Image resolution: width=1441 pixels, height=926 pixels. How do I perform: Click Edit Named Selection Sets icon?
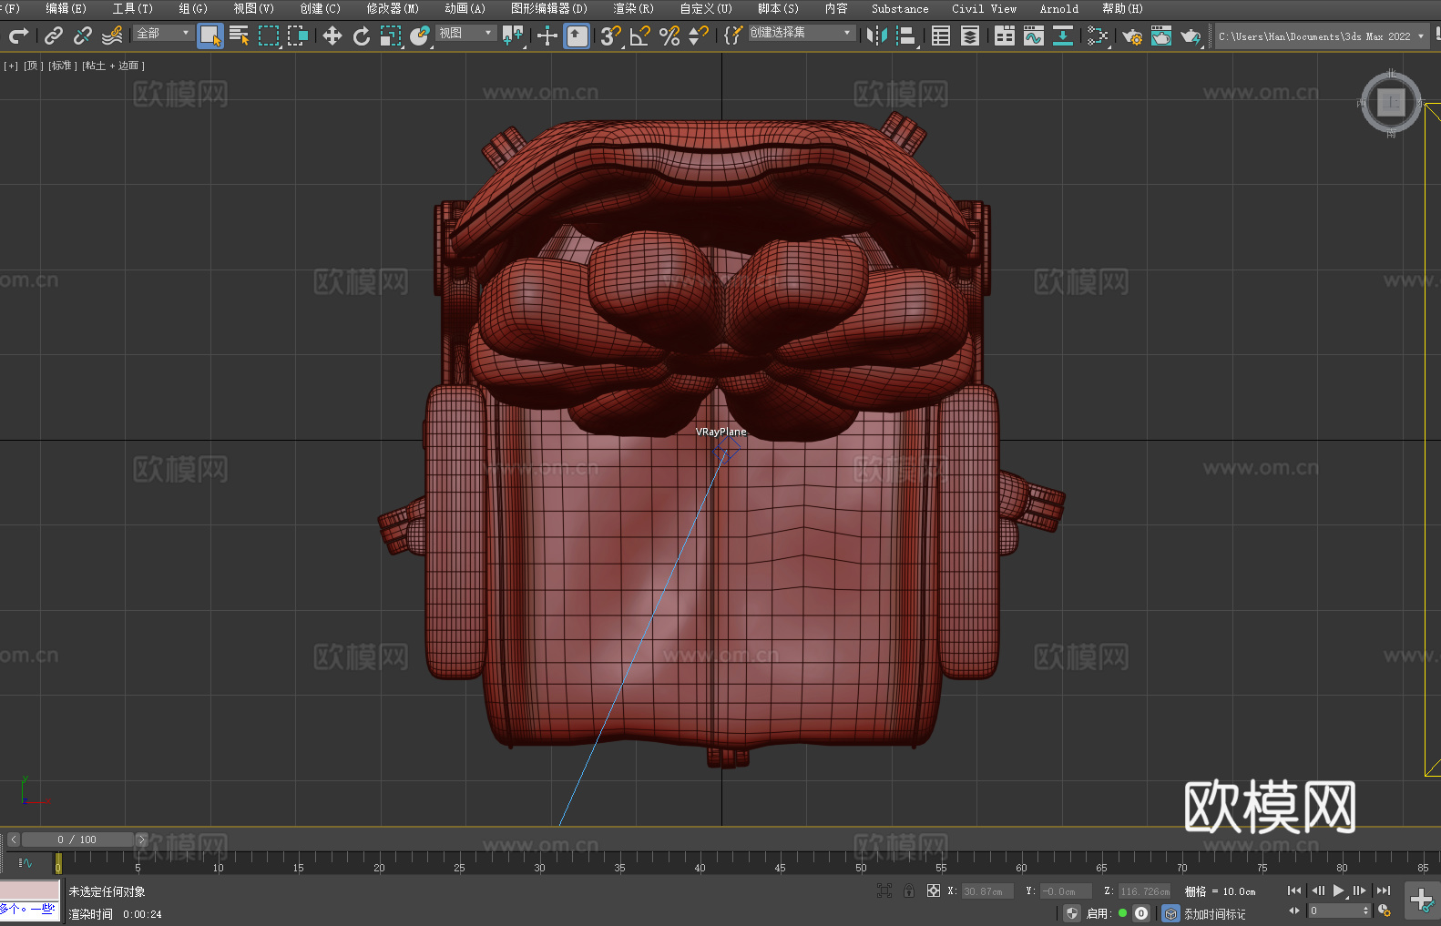point(733,36)
